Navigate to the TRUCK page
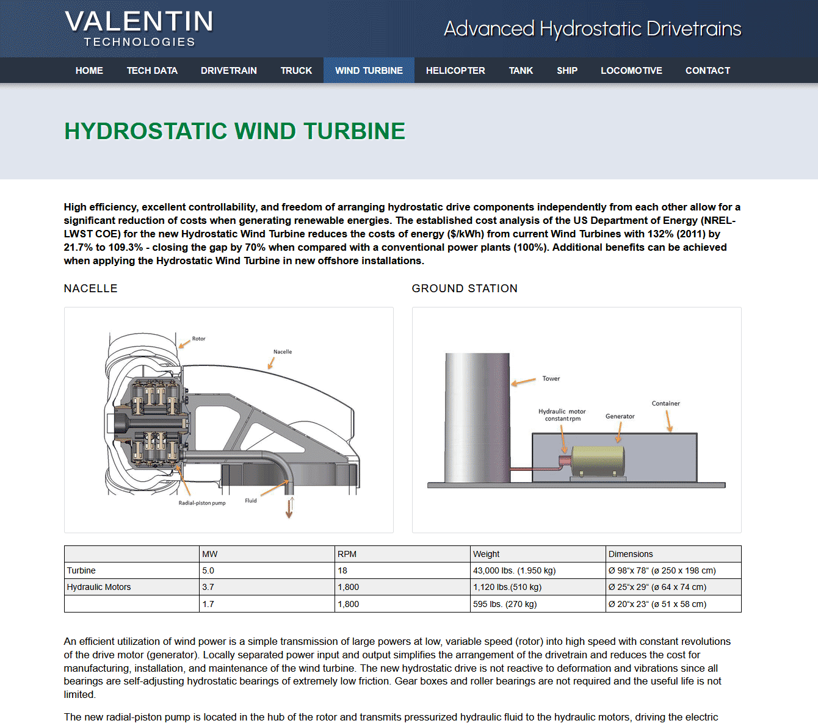This screenshot has width=818, height=726. pos(296,70)
